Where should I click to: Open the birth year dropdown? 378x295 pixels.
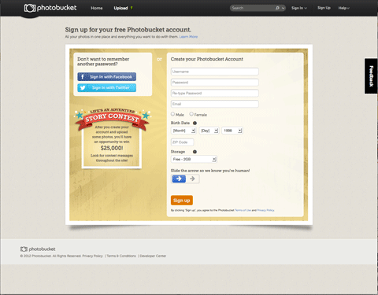(232, 131)
